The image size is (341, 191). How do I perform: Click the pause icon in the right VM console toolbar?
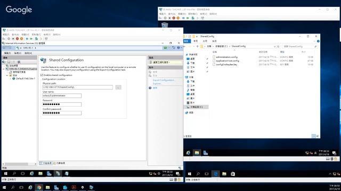(x=183, y=18)
